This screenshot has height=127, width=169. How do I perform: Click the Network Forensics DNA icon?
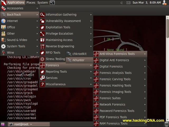pos(96,105)
